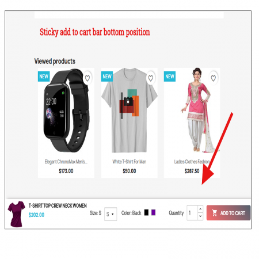Screen dimensions: 259x259
Task: Open the purple t-shirt thumbnail in sticky bar
Action: (16, 214)
